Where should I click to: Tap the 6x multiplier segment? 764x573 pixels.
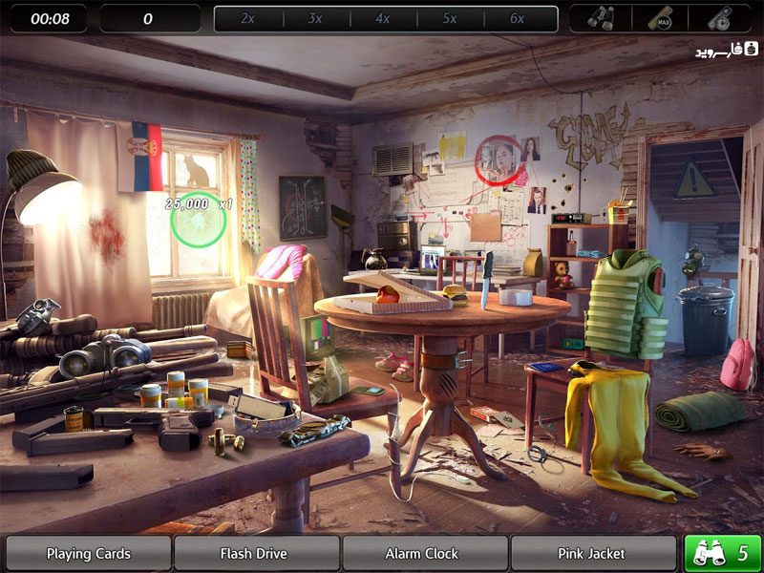pyautogui.click(x=518, y=18)
